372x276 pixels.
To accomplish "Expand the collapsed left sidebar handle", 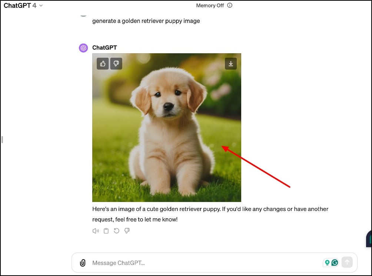I will click(2, 139).
